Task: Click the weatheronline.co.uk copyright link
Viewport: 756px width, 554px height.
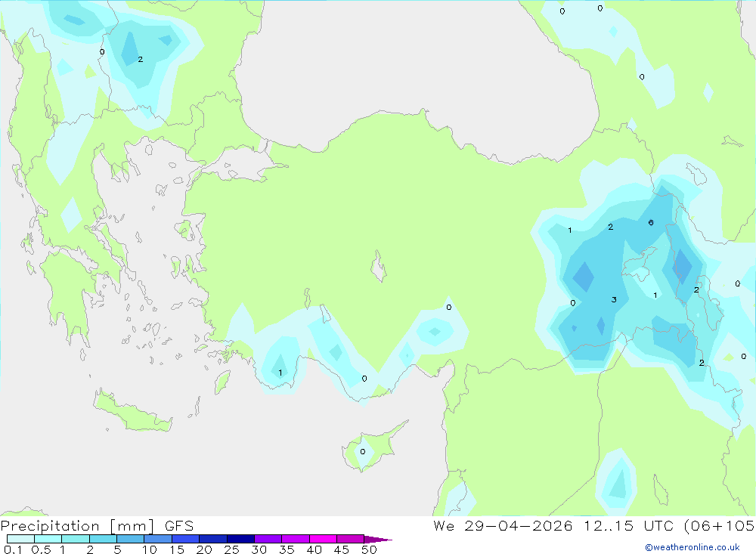Action: pyautogui.click(x=692, y=547)
